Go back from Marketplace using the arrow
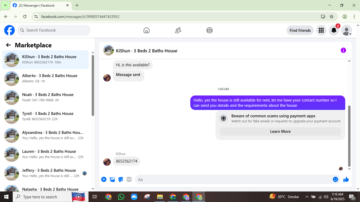The height and width of the screenshot is (202, 360). click(x=8, y=45)
